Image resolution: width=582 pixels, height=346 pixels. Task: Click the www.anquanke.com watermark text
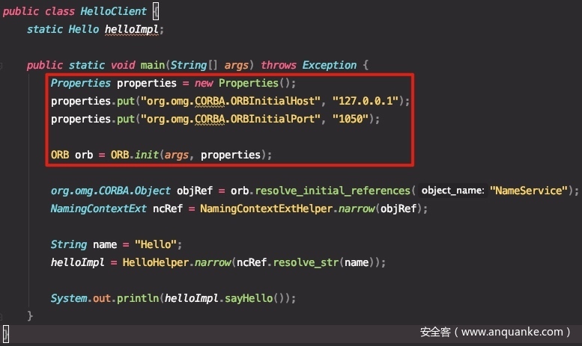512,332
